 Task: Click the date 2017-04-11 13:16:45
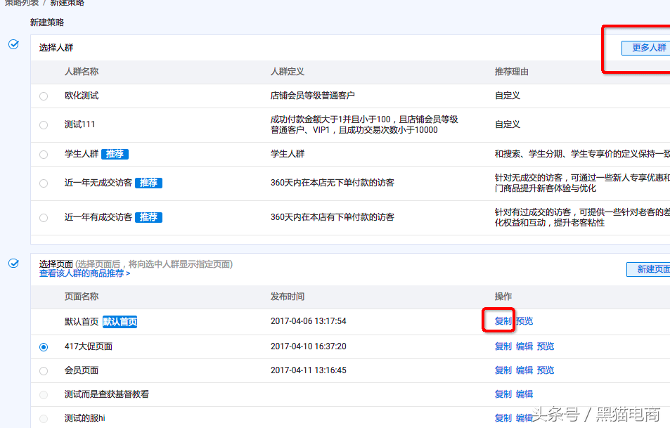[309, 370]
